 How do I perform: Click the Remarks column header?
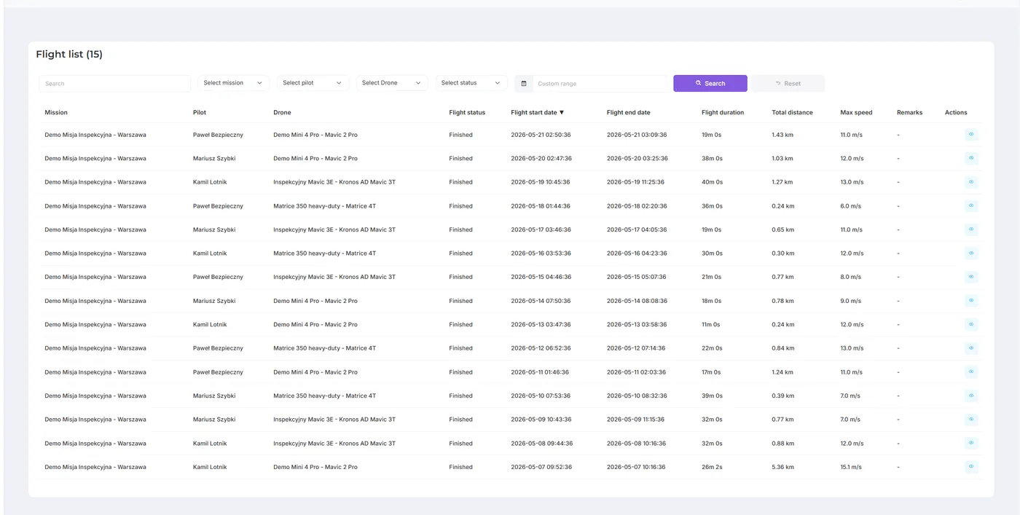(909, 112)
